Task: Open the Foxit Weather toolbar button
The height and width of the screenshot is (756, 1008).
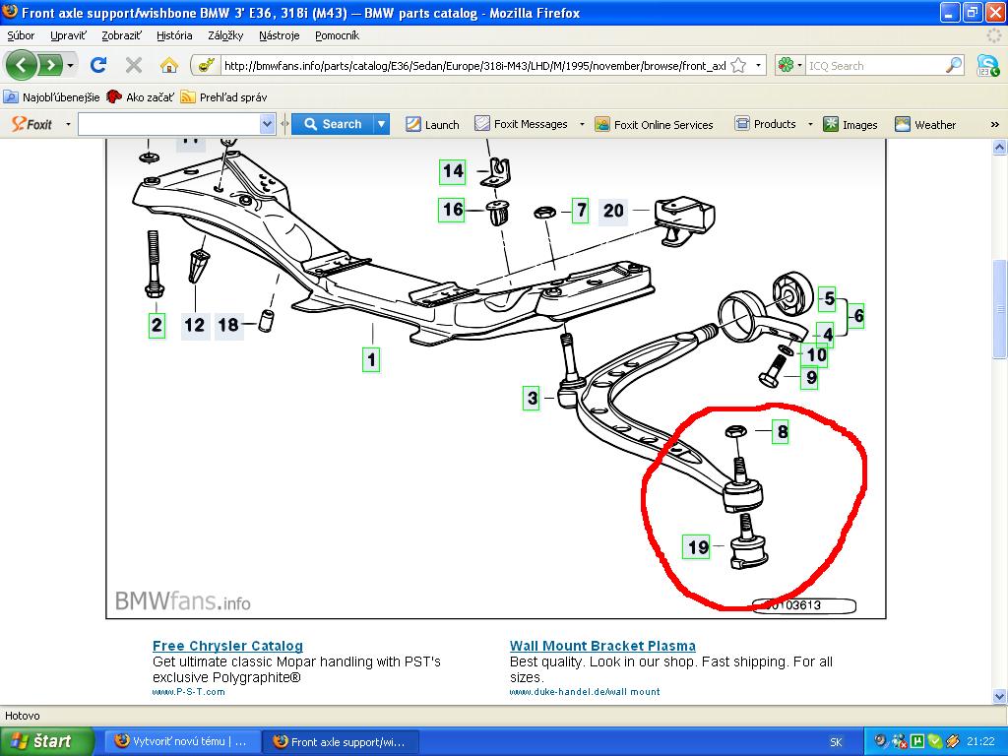Action: coord(925,124)
